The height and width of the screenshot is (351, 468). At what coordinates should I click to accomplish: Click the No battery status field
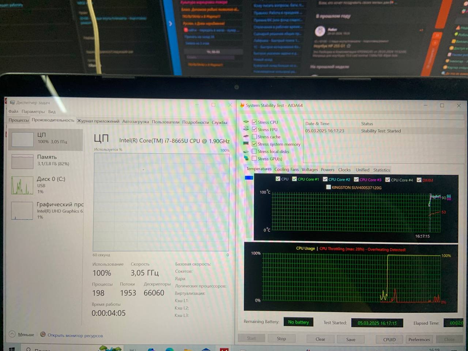pyautogui.click(x=298, y=322)
